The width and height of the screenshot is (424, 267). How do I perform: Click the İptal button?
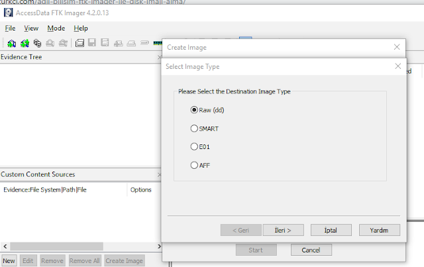coord(331,230)
